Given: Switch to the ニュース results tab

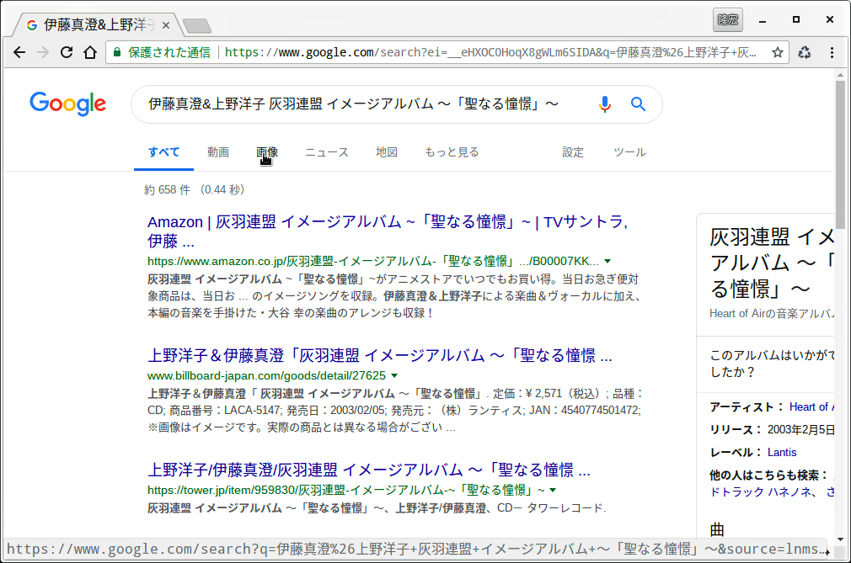Looking at the screenshot, I should coord(327,152).
